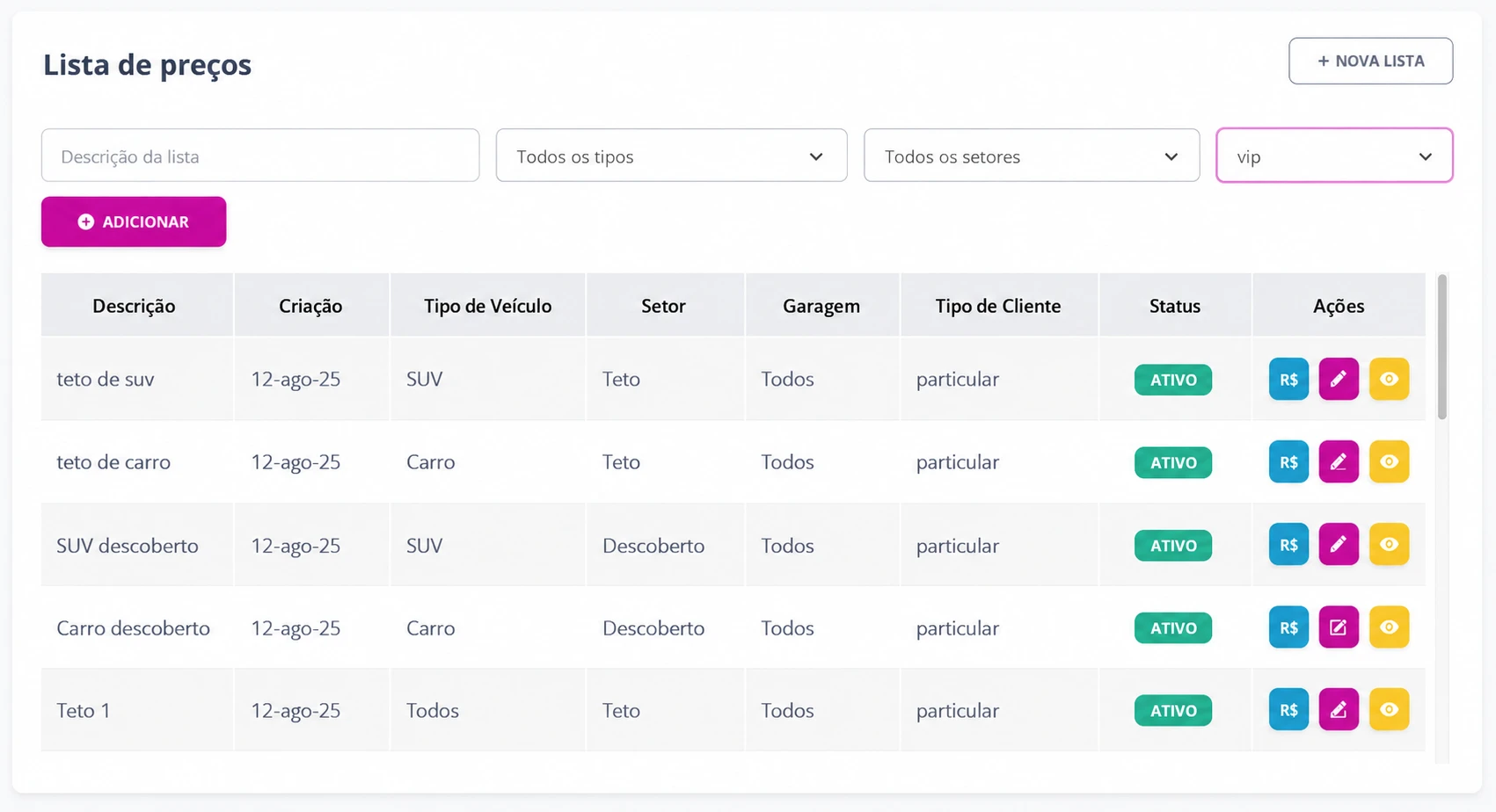Click 'Carro' vehicle type in teto de carro row
The image size is (1496, 812).
[x=431, y=462]
